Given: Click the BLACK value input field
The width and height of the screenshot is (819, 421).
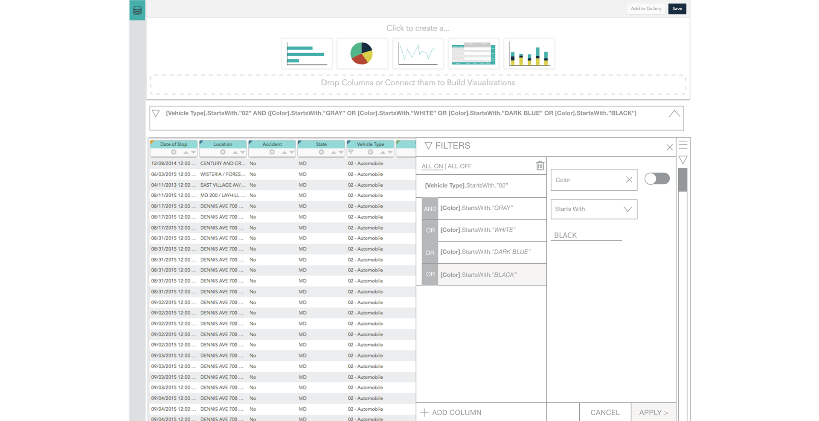Looking at the screenshot, I should (586, 235).
